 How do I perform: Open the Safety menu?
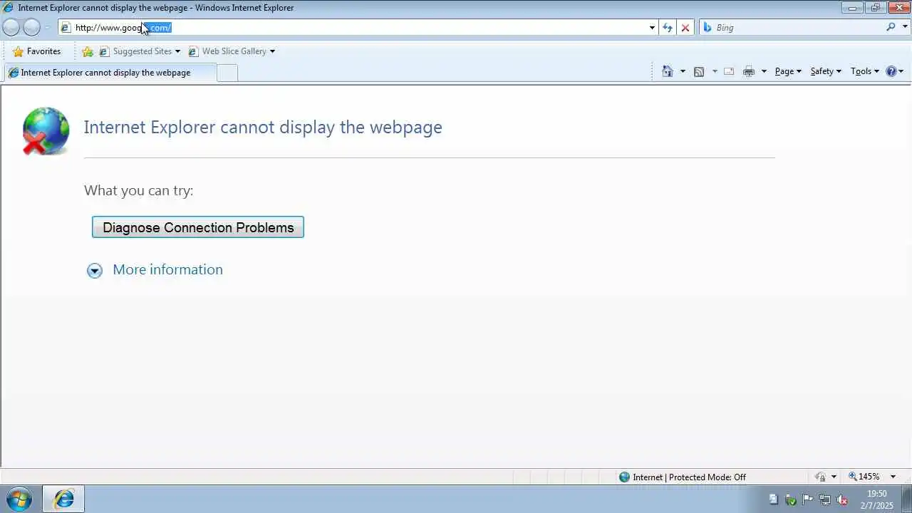(826, 71)
